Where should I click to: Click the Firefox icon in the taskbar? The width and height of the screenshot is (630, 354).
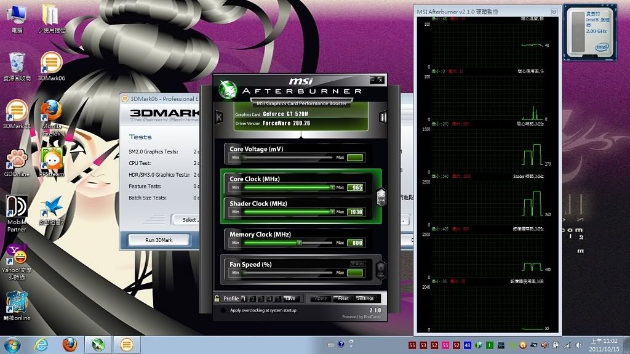pos(70,345)
